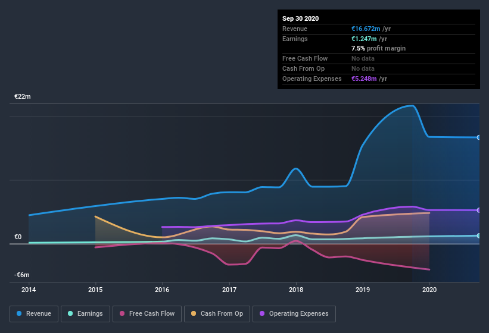Toggle the Earnings legend button
Image resolution: width=489 pixels, height=333 pixels.
[85, 314]
